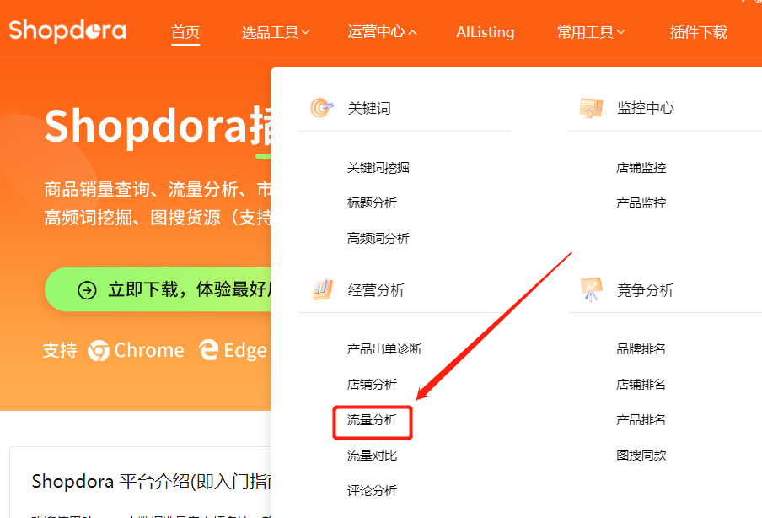The width and height of the screenshot is (762, 518).
Task: Click the Edge label text
Action: (x=245, y=351)
